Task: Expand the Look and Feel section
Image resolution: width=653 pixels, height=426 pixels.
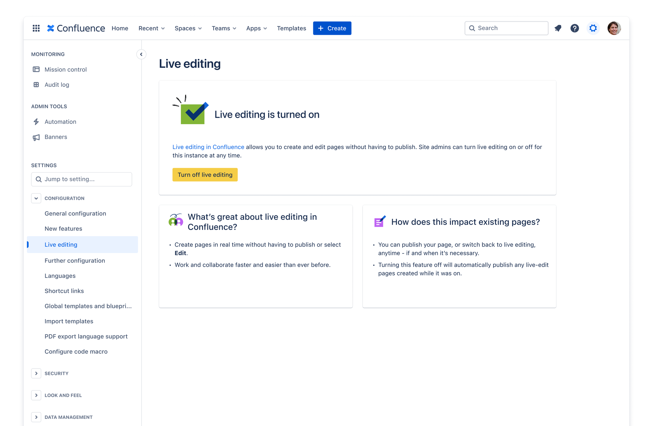Action: coord(36,395)
